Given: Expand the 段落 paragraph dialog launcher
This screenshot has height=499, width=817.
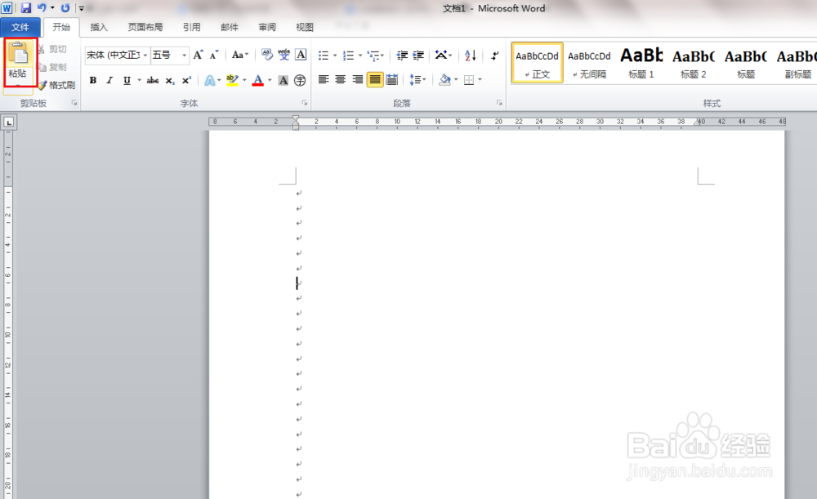Looking at the screenshot, I should tap(499, 103).
